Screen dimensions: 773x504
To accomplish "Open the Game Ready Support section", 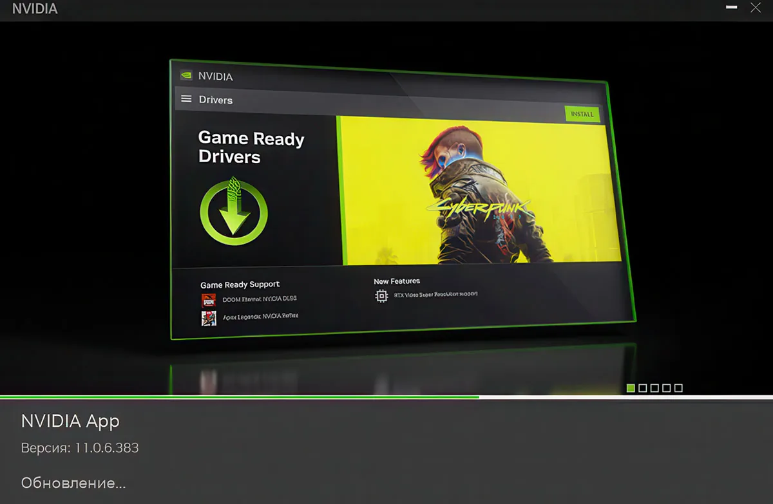I will (x=240, y=284).
